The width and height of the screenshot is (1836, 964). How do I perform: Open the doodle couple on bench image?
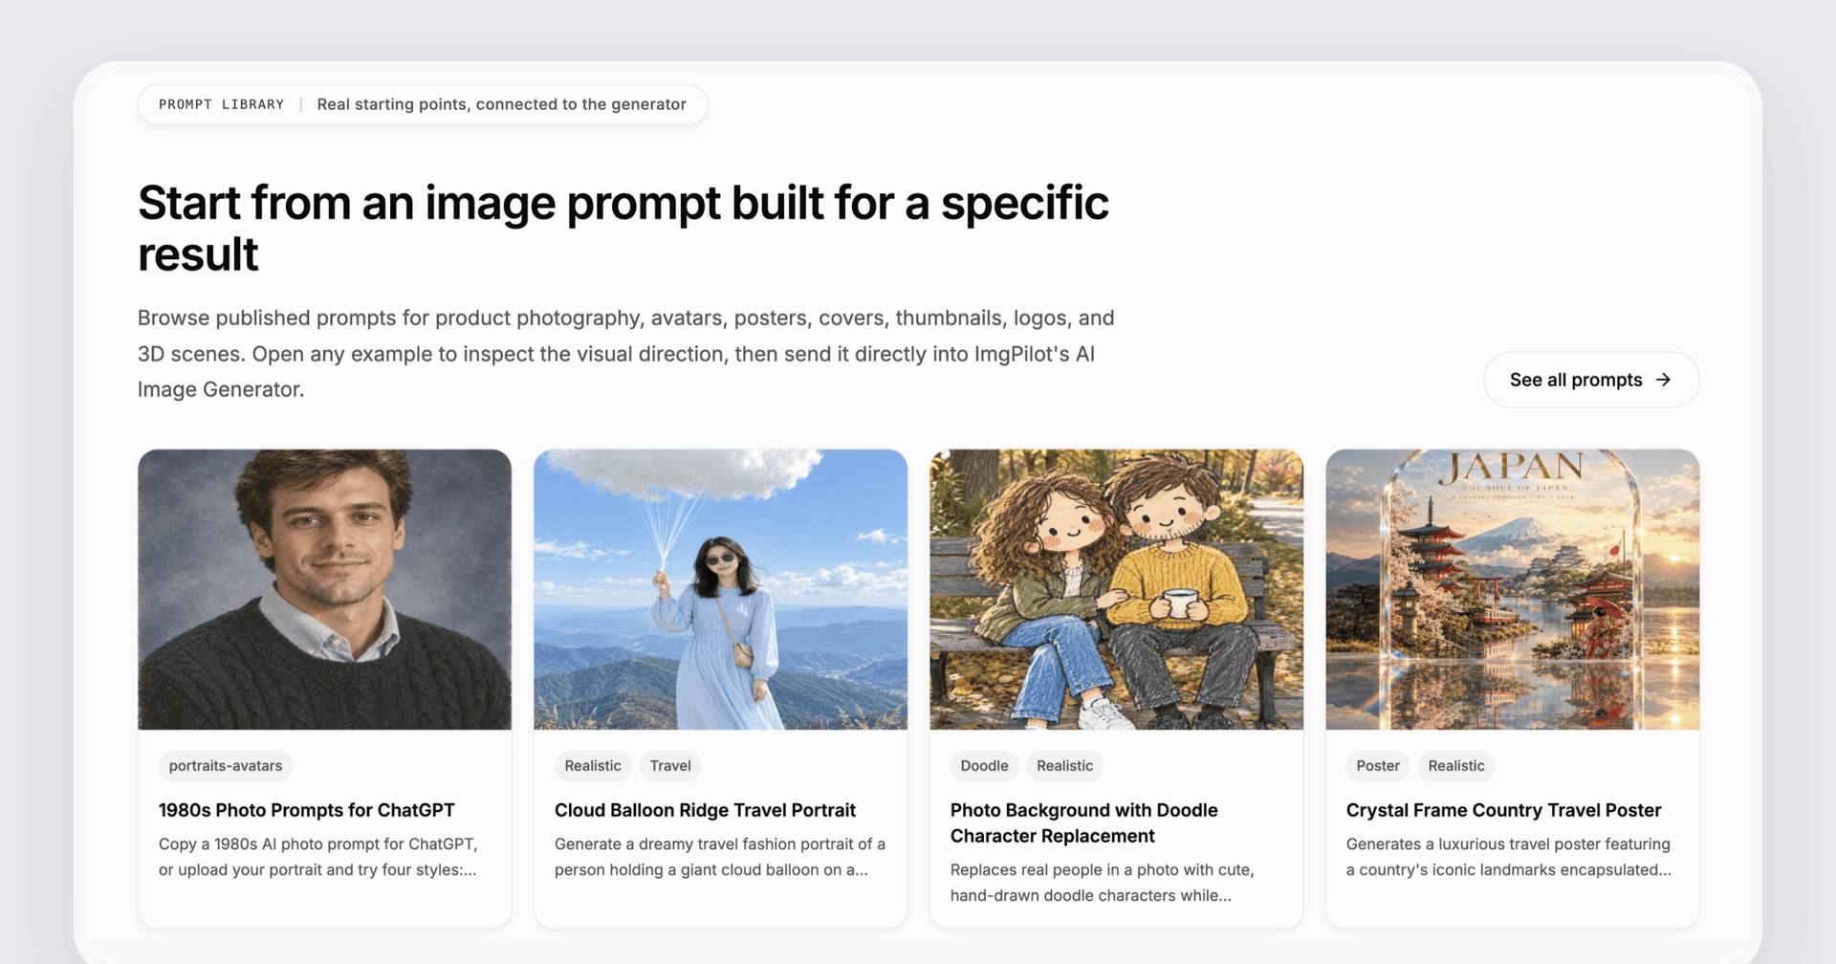coord(1117,589)
